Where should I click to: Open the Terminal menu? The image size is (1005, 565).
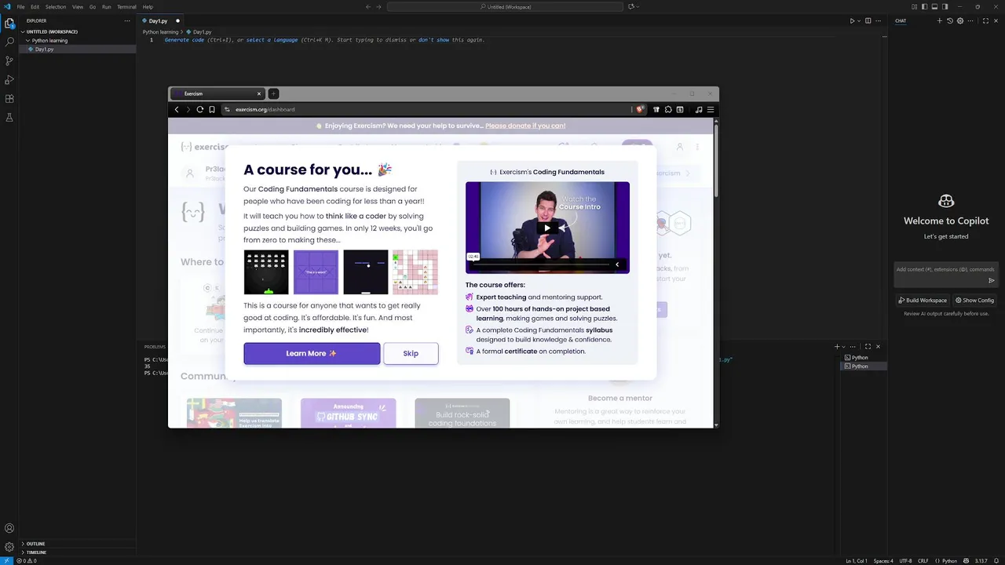(x=126, y=6)
